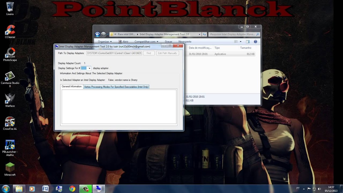The width and height of the screenshot is (343, 193).
Task: Click the Edit Path Manually button
Action: click(x=167, y=53)
